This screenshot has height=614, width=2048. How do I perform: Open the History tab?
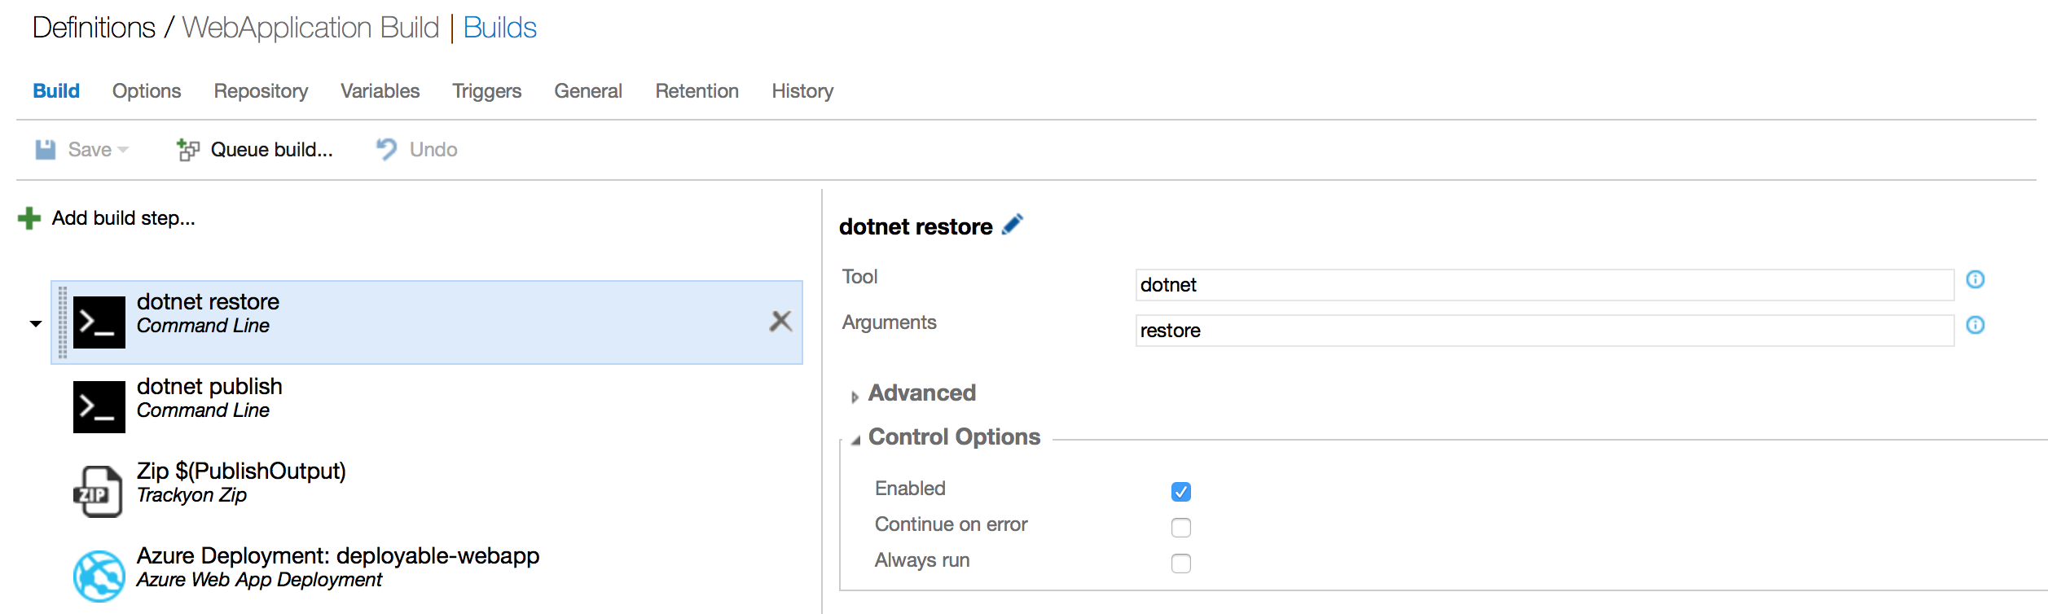pos(802,91)
